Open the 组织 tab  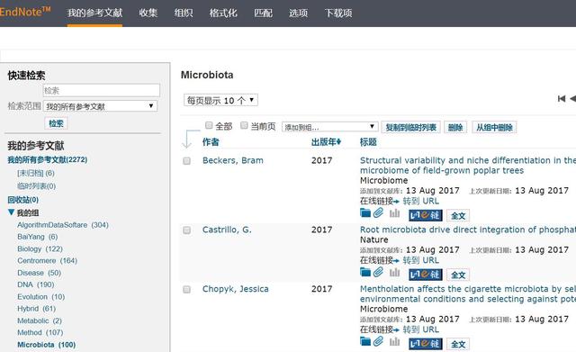pos(184,13)
